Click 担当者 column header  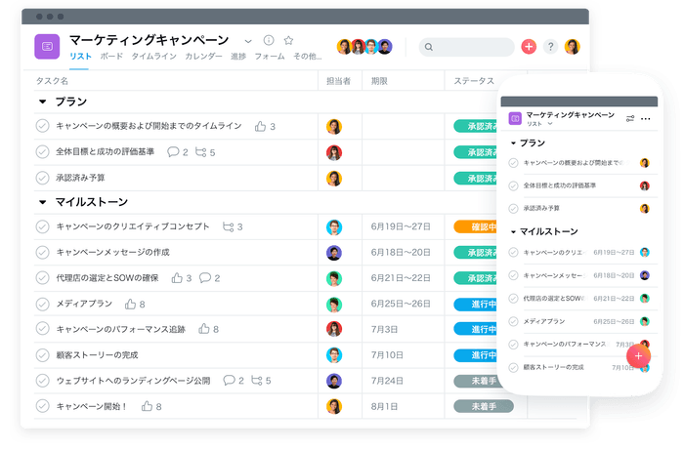pyautogui.click(x=338, y=81)
